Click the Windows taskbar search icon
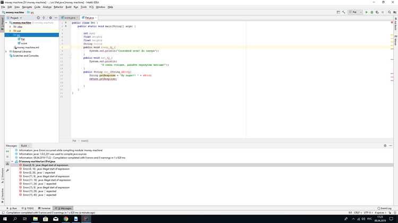 [x=15, y=219]
